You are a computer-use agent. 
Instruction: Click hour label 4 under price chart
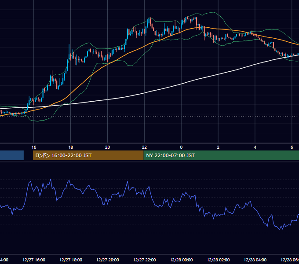(x=255, y=147)
